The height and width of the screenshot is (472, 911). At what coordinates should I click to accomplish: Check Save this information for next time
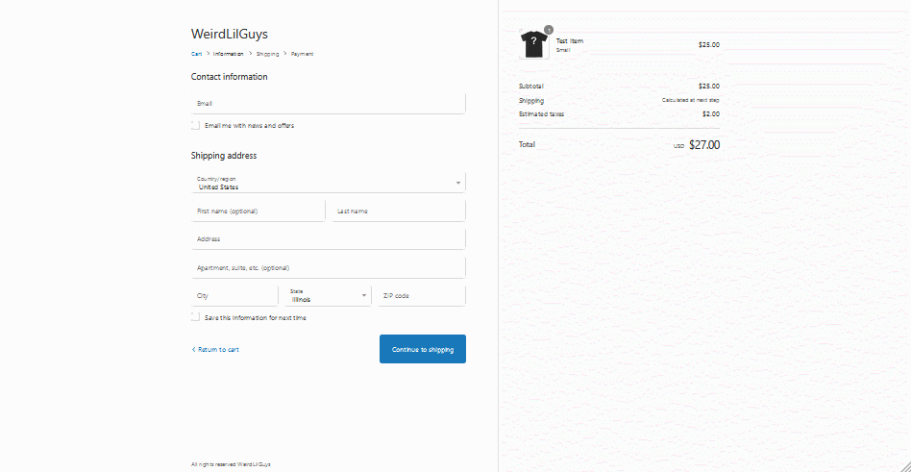point(195,317)
